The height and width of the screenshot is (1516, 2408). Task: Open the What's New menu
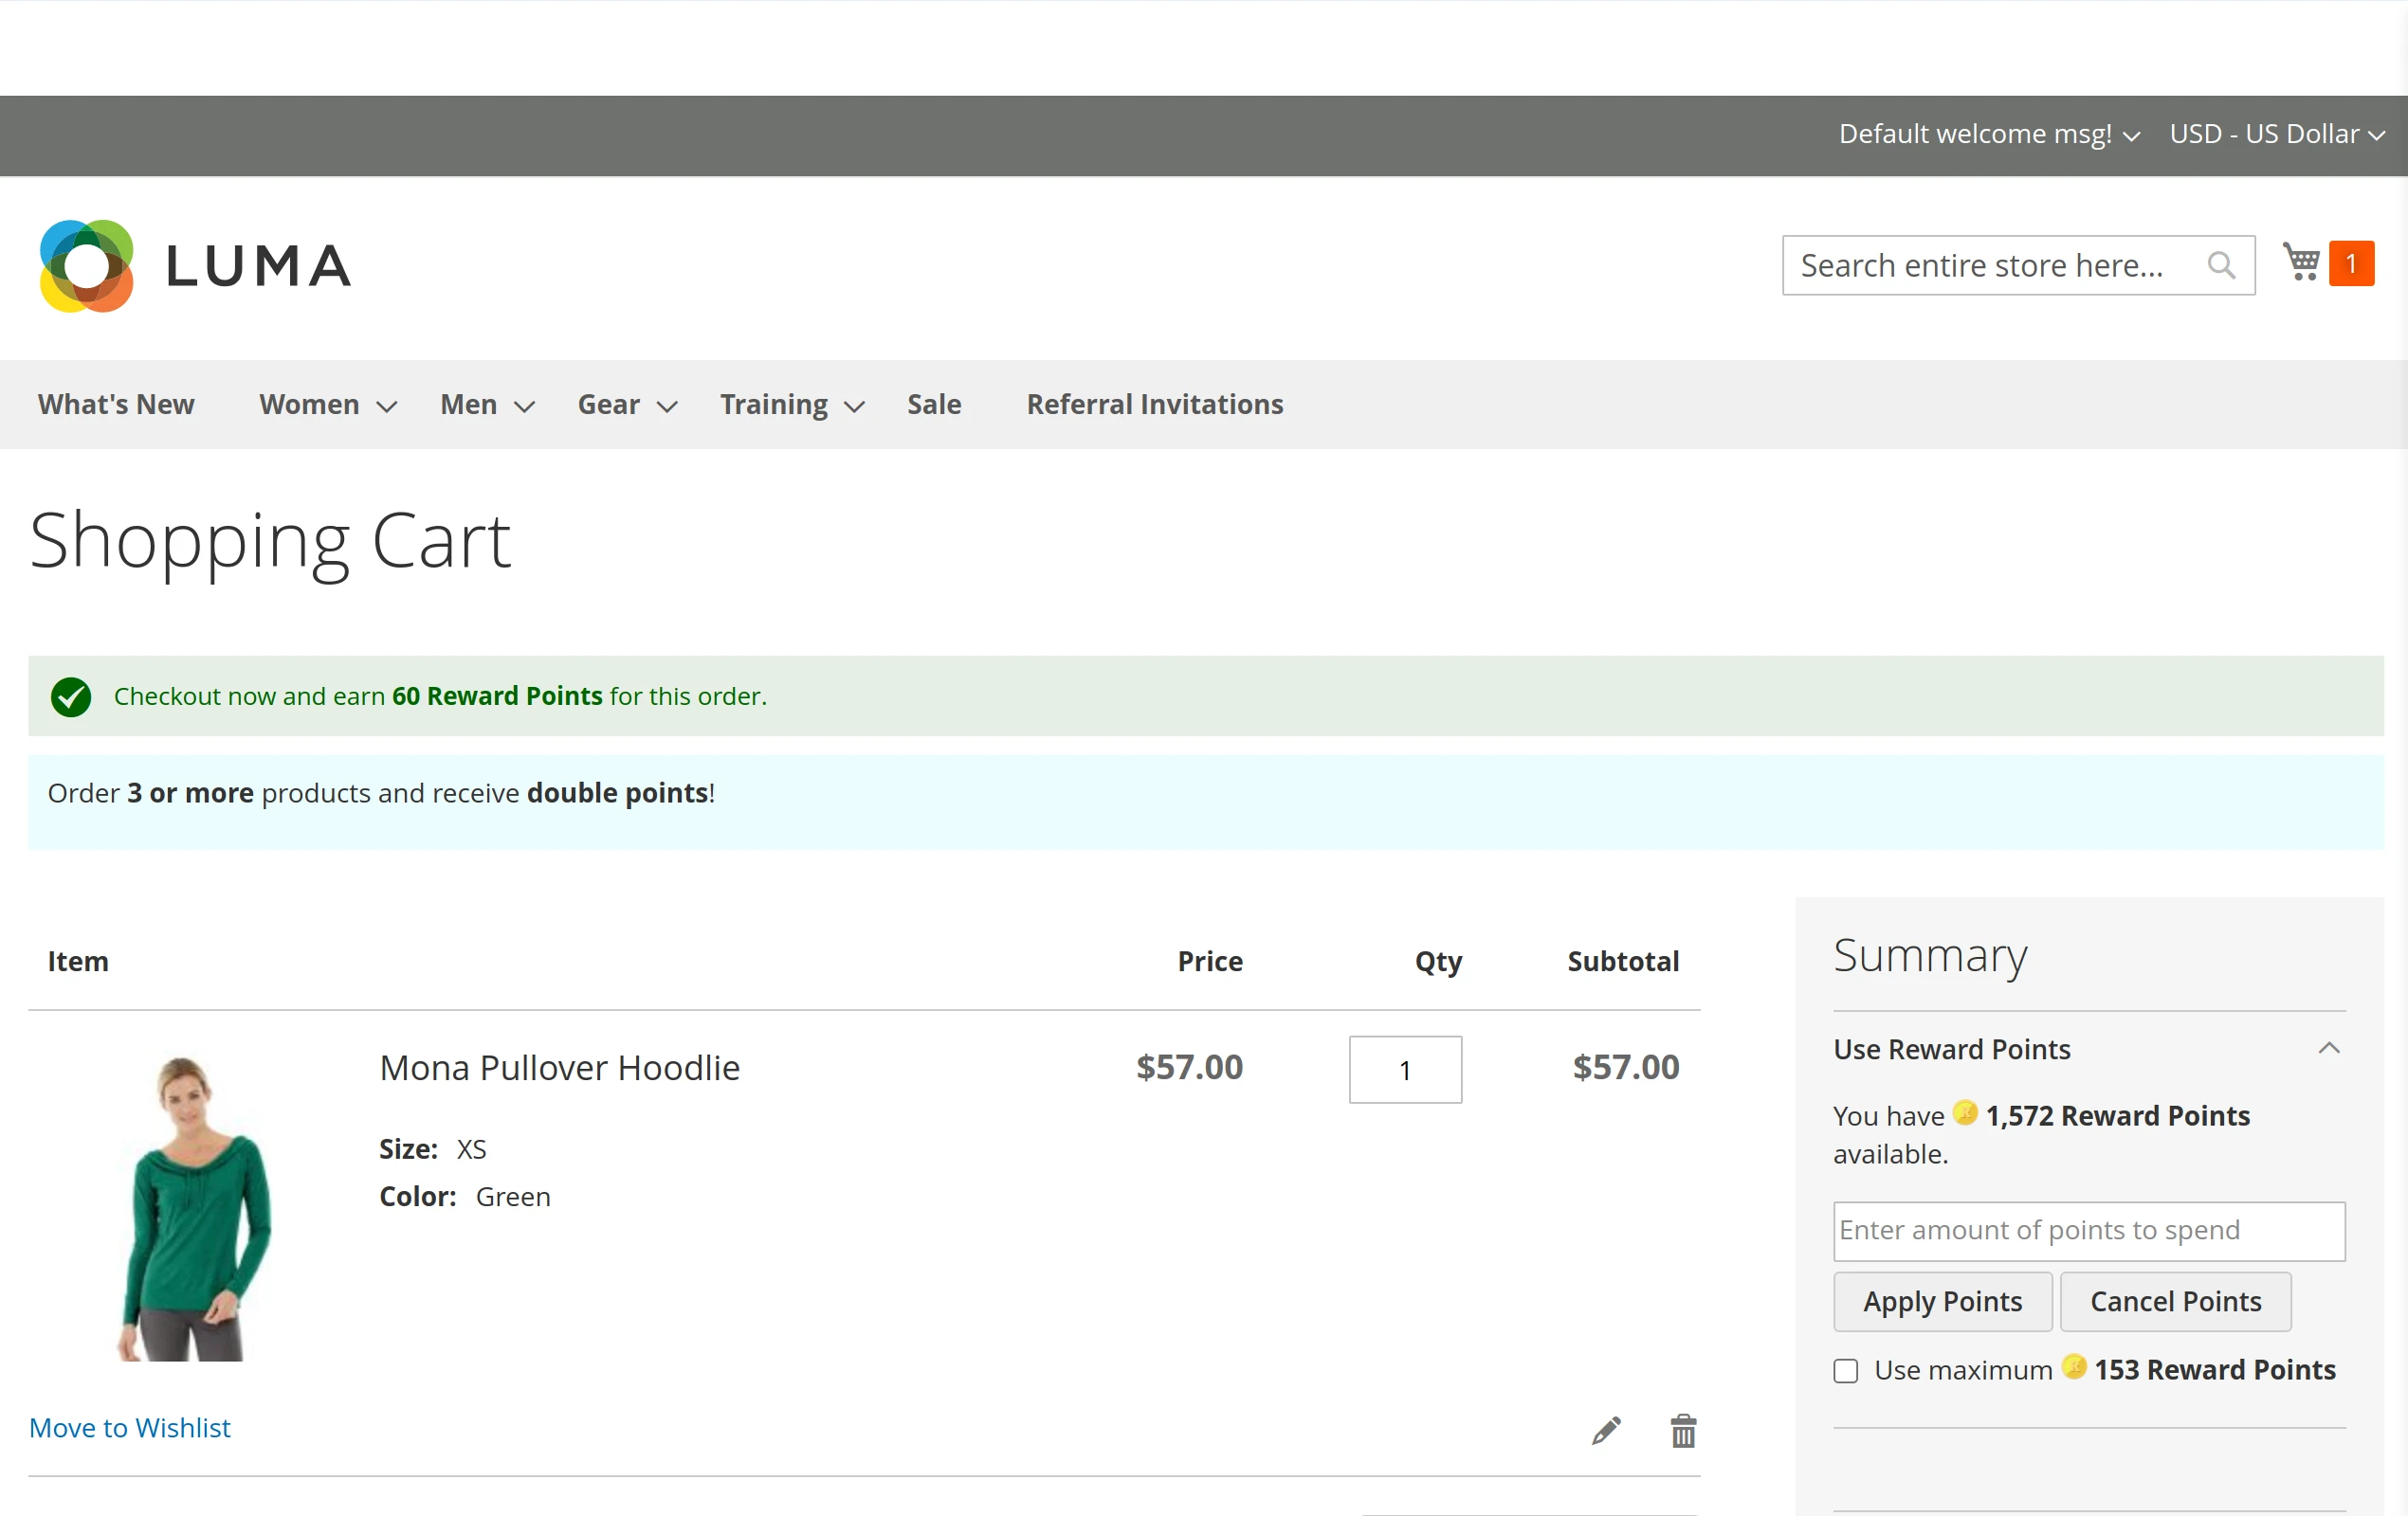(x=116, y=405)
